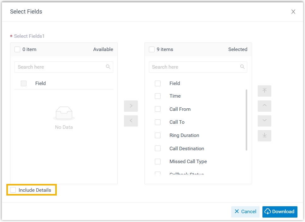Close the Select Fields dialog
305x222 pixels.
point(293,12)
